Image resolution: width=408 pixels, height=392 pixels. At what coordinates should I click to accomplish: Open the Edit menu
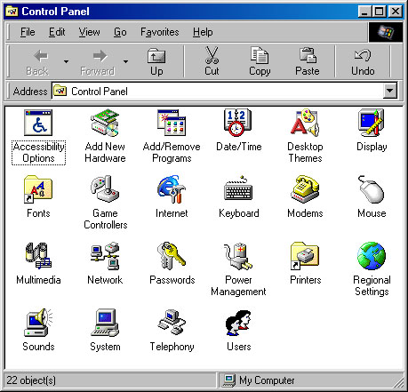click(57, 32)
